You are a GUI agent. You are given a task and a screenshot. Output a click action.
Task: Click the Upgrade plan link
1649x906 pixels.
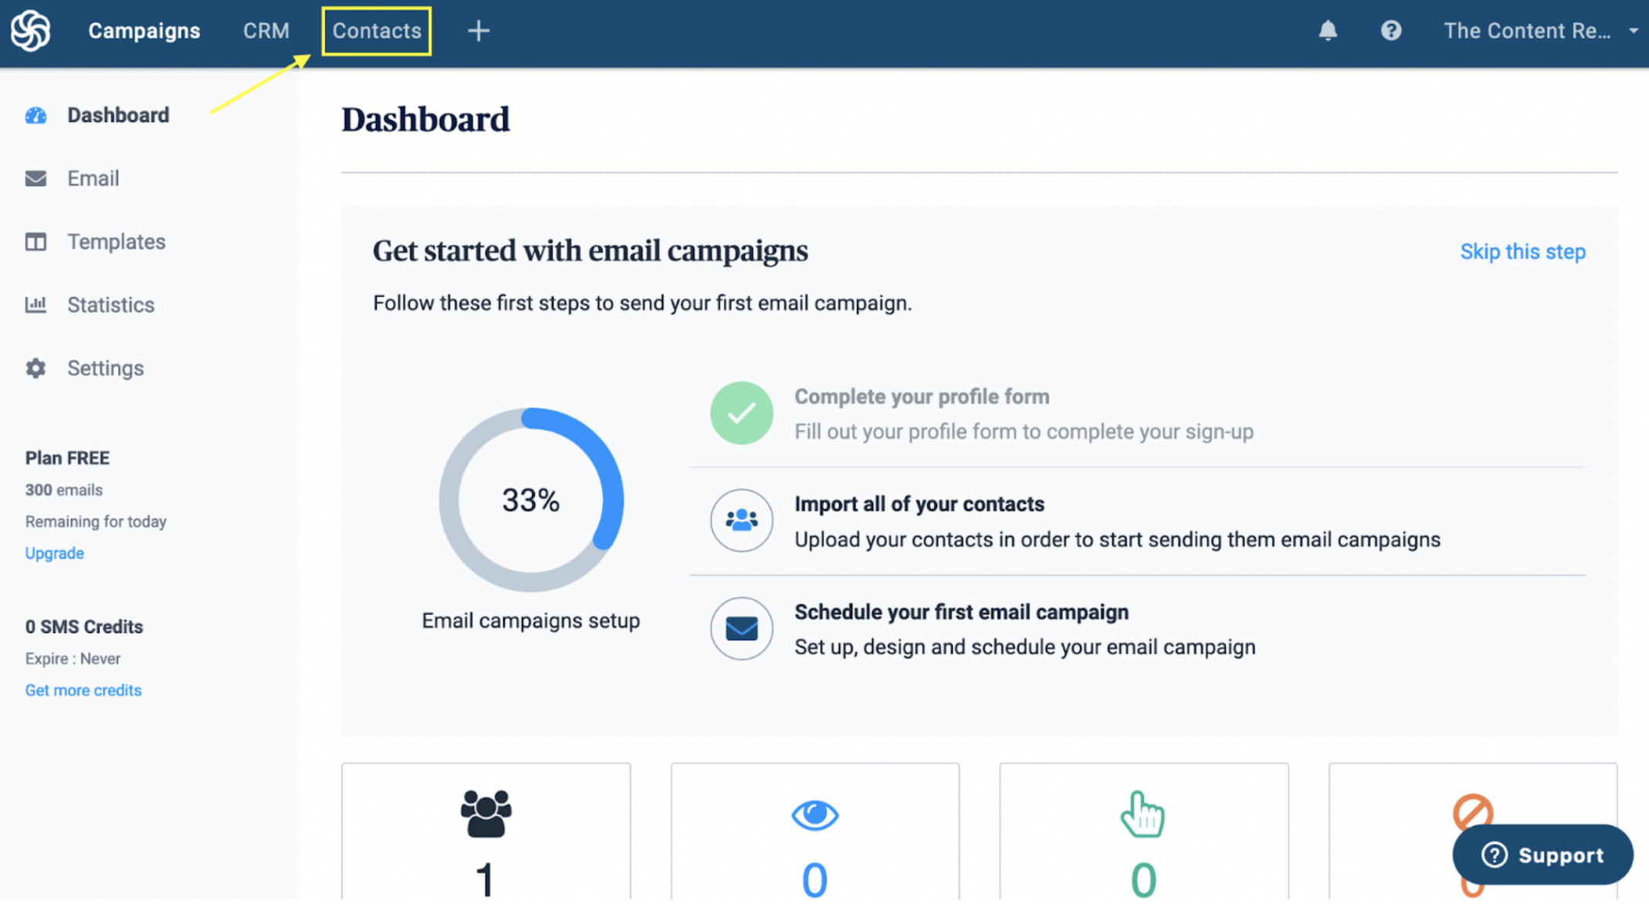pos(54,553)
